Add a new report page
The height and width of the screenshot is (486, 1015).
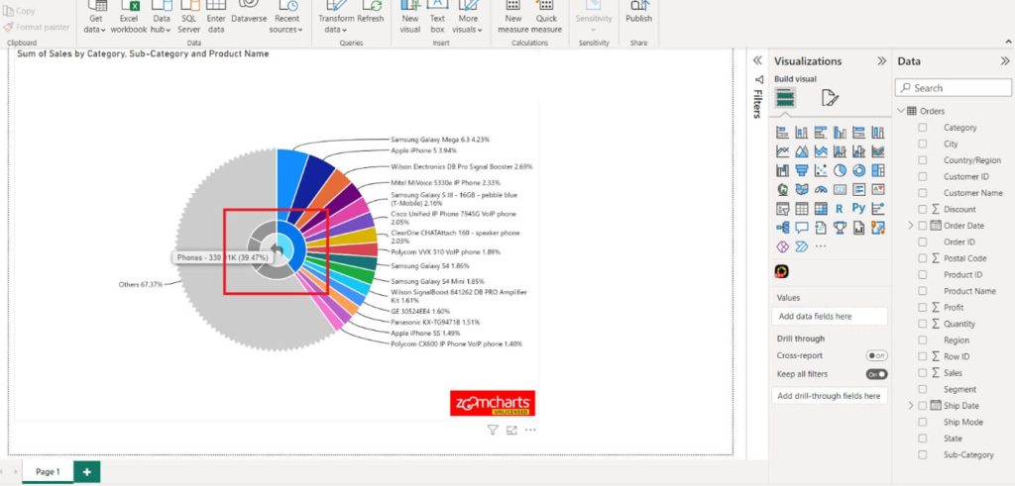(x=87, y=472)
